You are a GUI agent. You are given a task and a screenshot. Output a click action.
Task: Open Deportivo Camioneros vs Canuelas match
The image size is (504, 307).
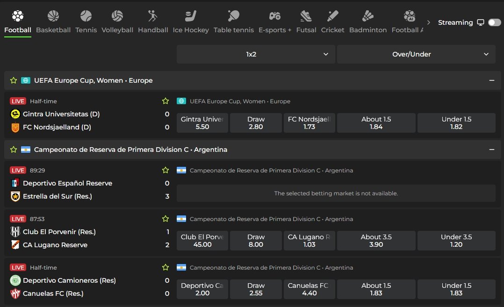69,287
